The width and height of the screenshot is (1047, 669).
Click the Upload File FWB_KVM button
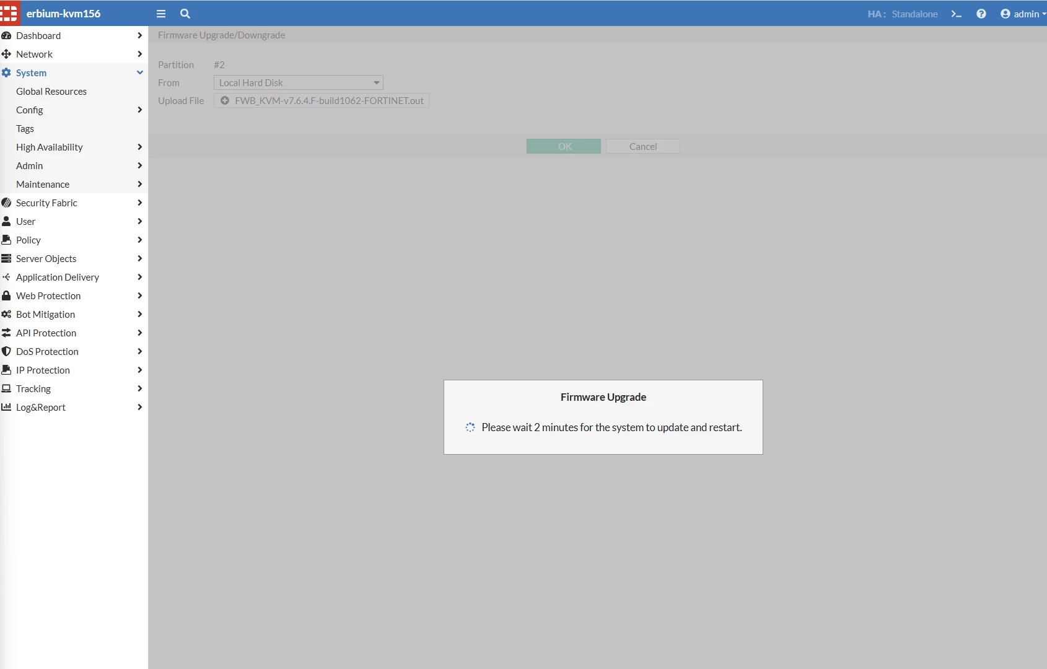click(322, 100)
